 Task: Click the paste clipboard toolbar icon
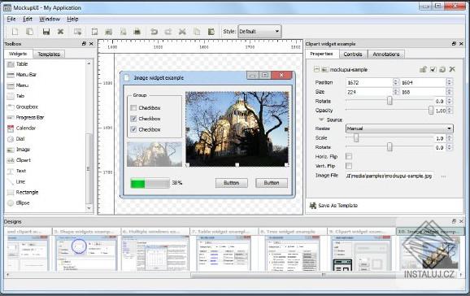point(211,32)
